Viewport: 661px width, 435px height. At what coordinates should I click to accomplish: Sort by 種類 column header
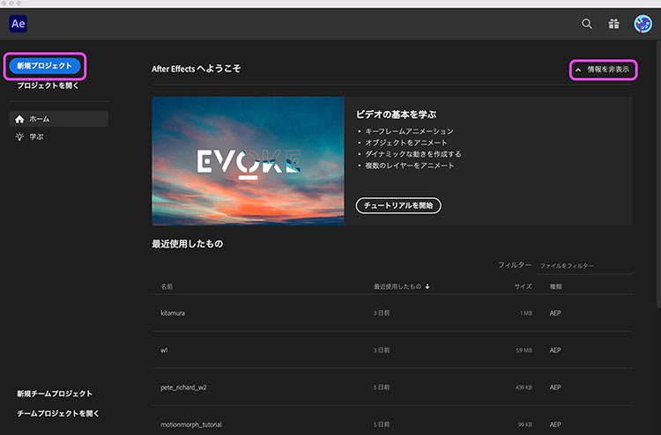tap(555, 286)
